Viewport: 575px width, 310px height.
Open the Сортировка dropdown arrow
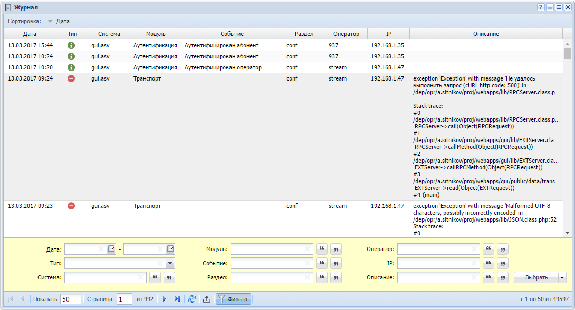pyautogui.click(x=50, y=22)
